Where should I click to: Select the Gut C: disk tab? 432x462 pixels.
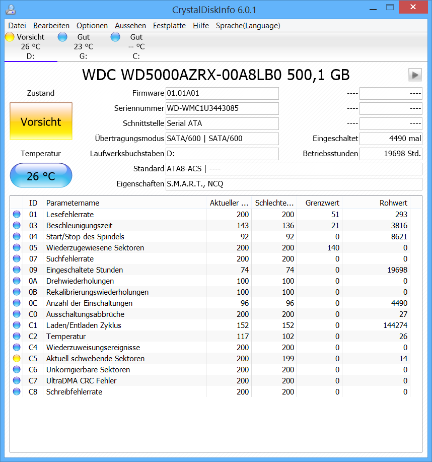[x=136, y=46]
